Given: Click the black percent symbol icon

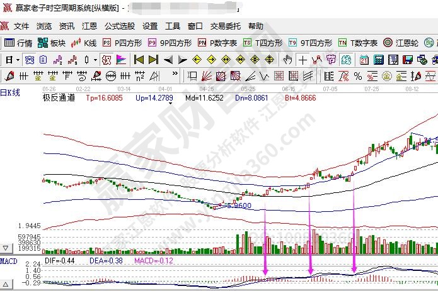Looking at the screenshot, I should point(358,76).
